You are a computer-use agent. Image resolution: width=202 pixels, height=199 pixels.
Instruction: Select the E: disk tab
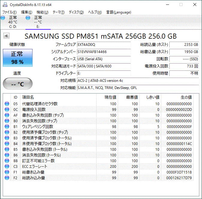click(38, 22)
